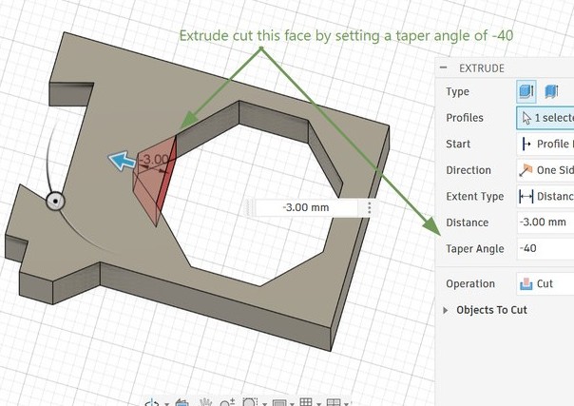Click the 'Profiles' label text

click(464, 118)
